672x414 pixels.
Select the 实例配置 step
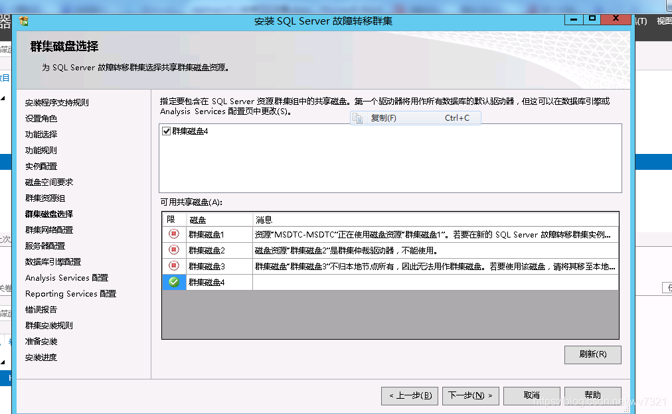point(41,166)
